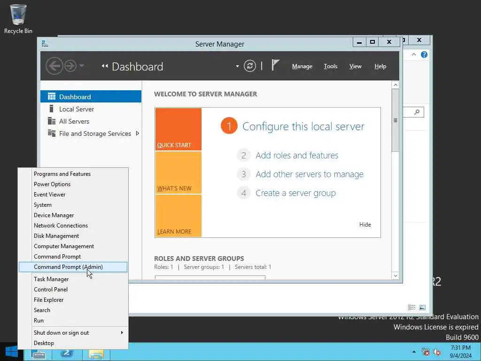This screenshot has width=481, height=361.
Task: Open Event Viewer from the menu
Action: pyautogui.click(x=73, y=194)
